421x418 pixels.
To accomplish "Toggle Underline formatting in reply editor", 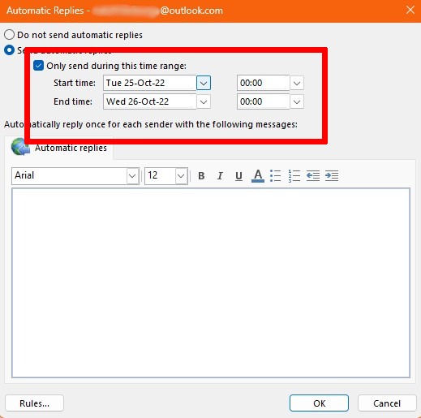I will click(x=238, y=176).
